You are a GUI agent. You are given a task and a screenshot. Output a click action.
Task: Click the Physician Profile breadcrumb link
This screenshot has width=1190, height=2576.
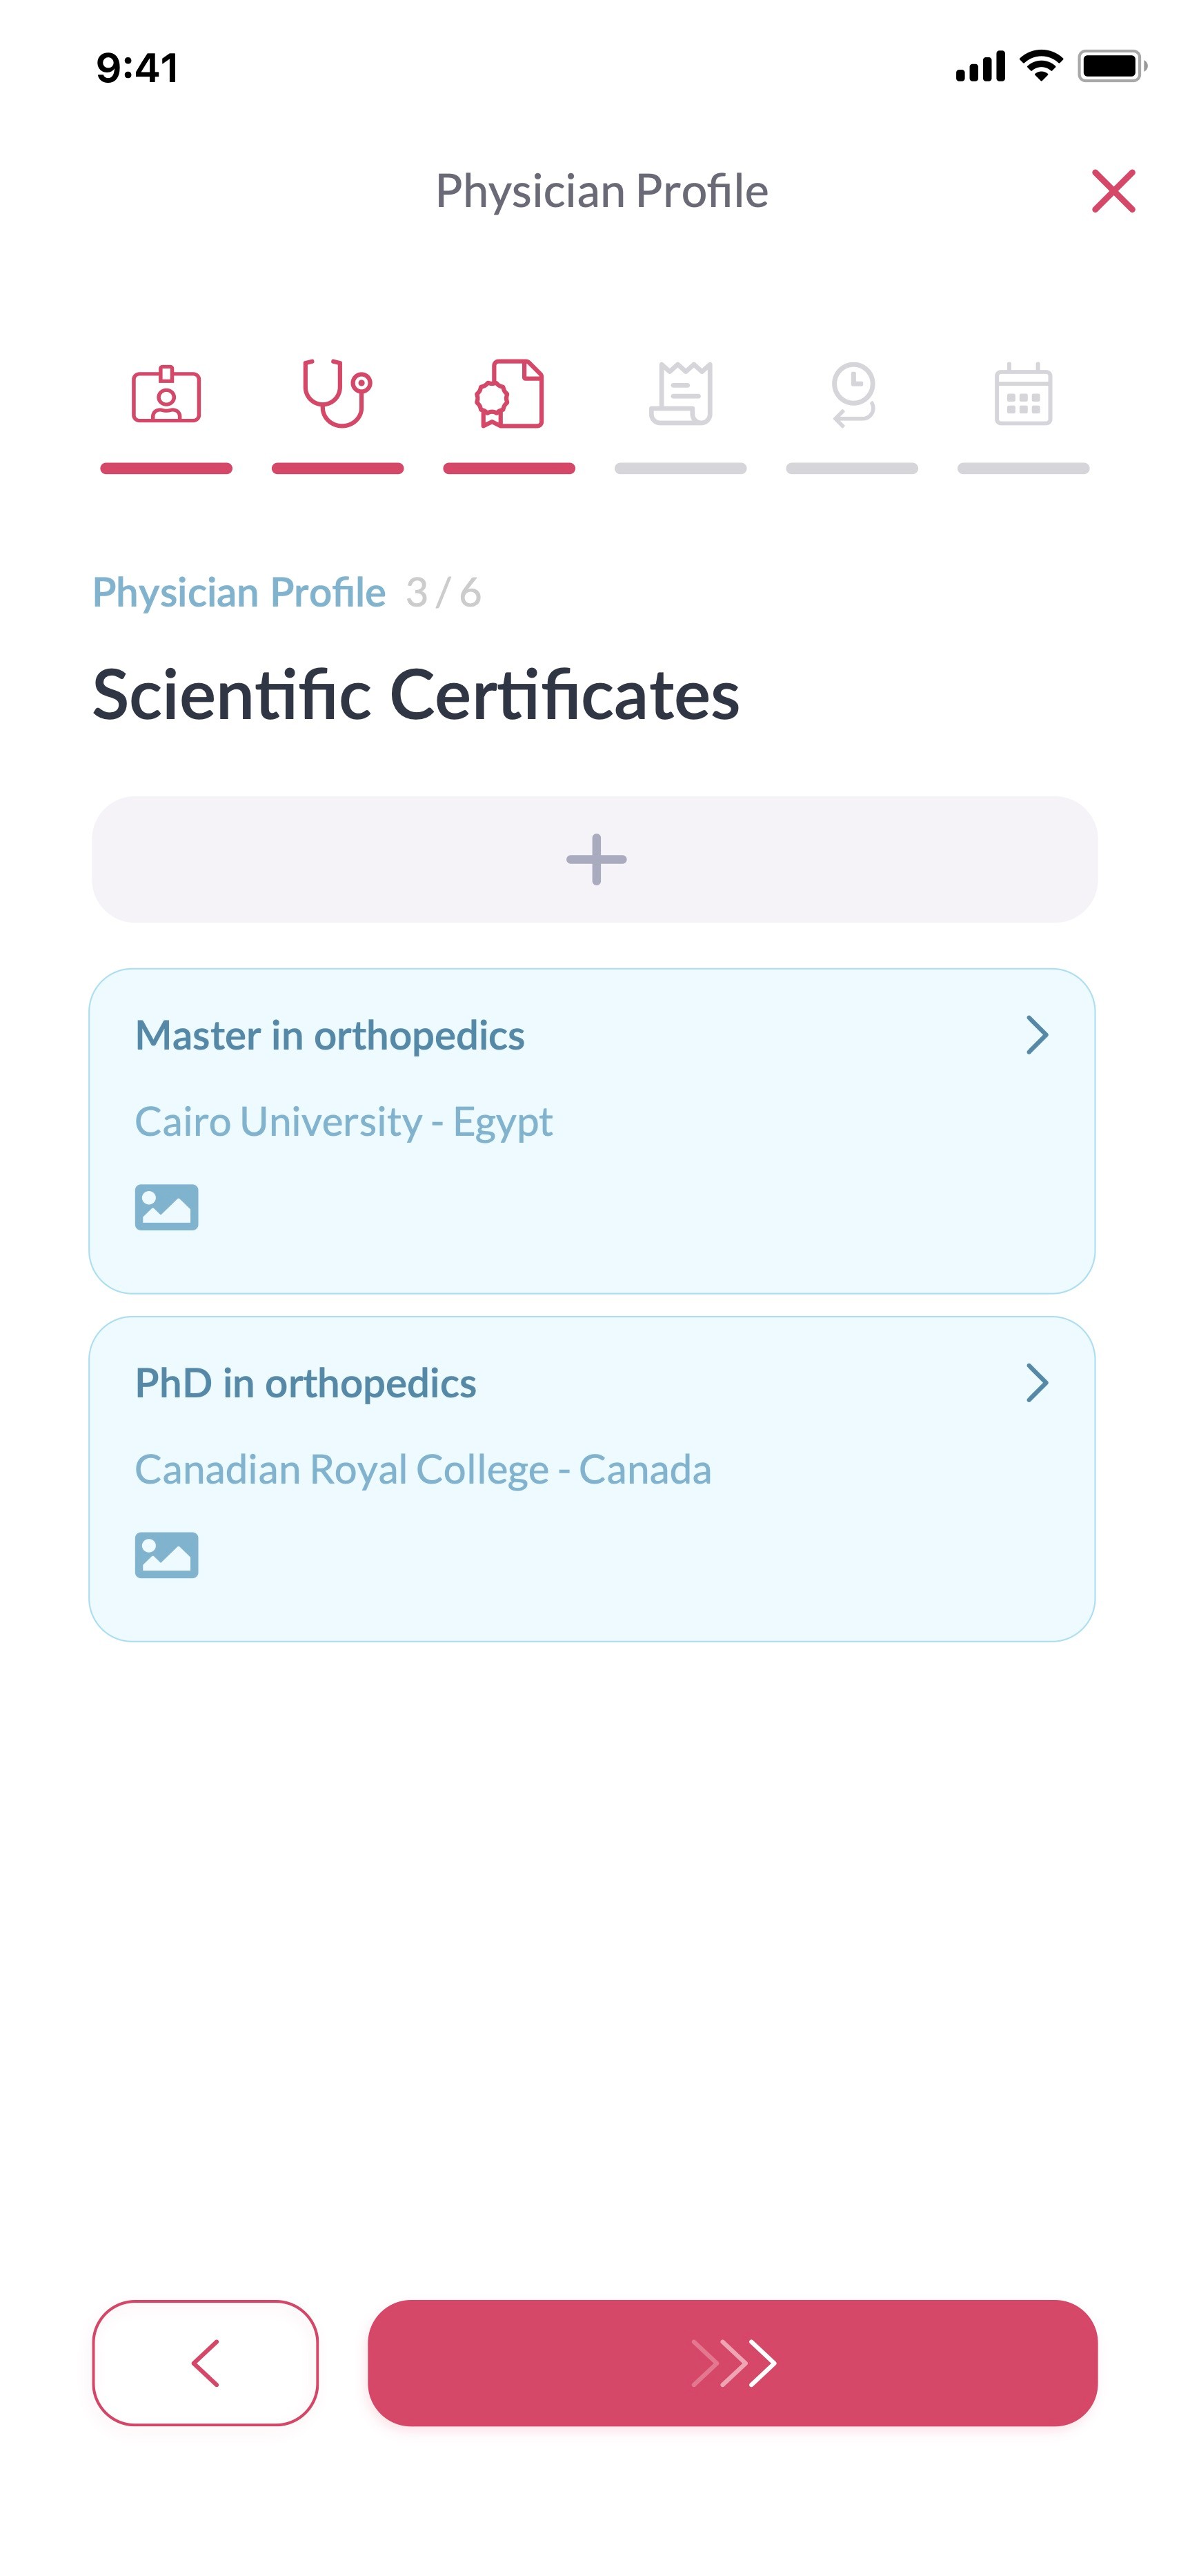(x=239, y=592)
